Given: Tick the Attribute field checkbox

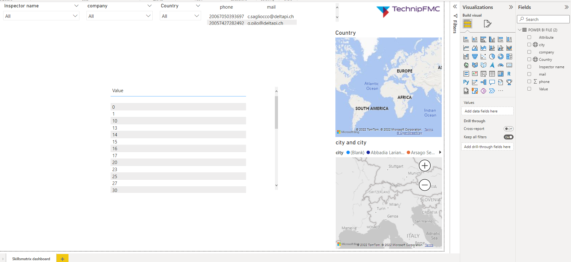Looking at the screenshot, I should (529, 37).
